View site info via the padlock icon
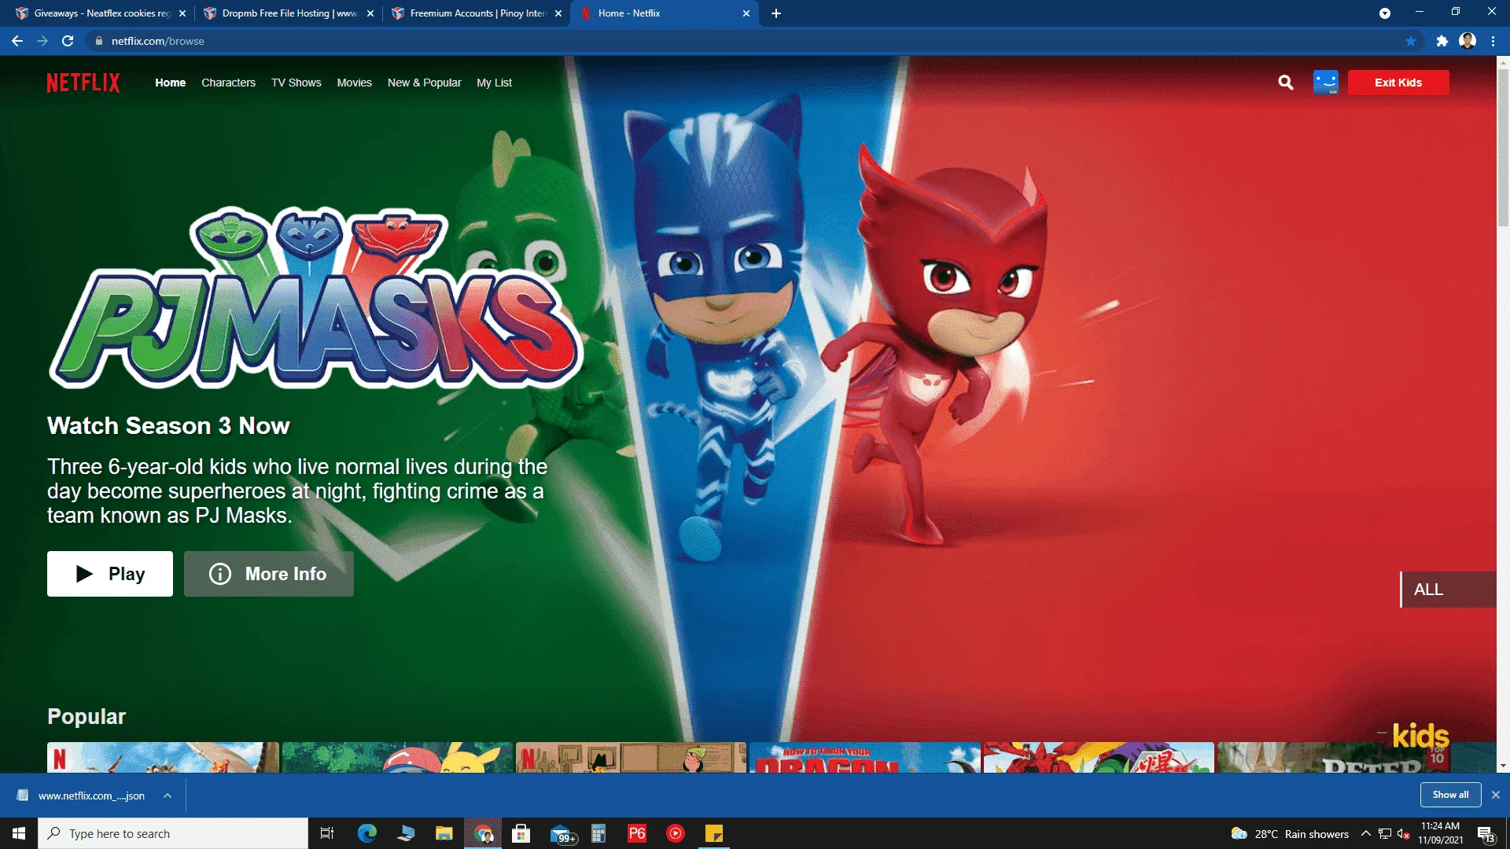 pos(99,41)
